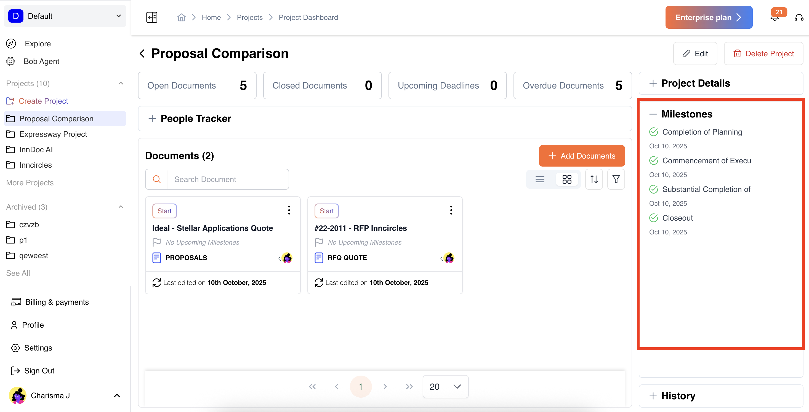The image size is (809, 412).
Task: Open the Default workspace dropdown
Action: pyautogui.click(x=65, y=16)
